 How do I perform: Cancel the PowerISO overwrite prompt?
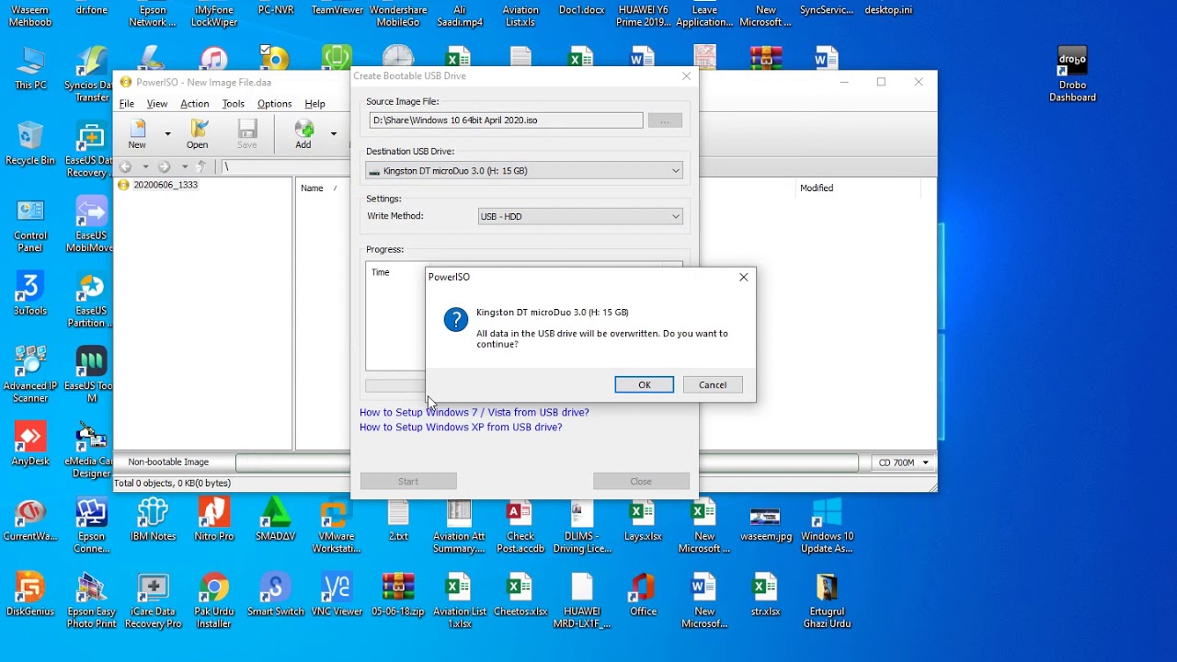click(x=712, y=385)
